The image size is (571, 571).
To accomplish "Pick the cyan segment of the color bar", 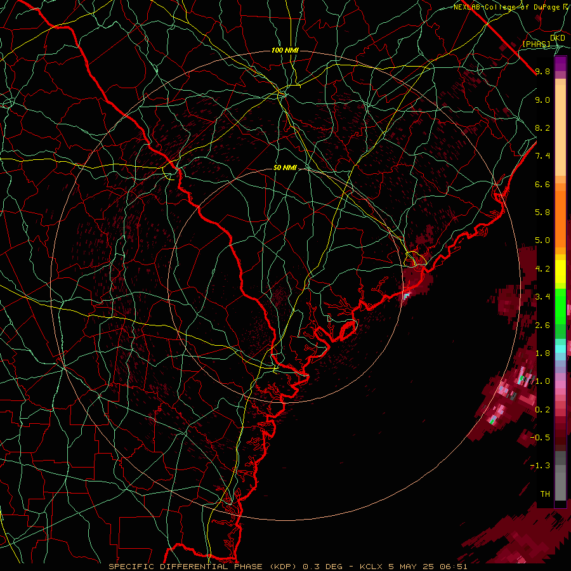I will [560, 349].
